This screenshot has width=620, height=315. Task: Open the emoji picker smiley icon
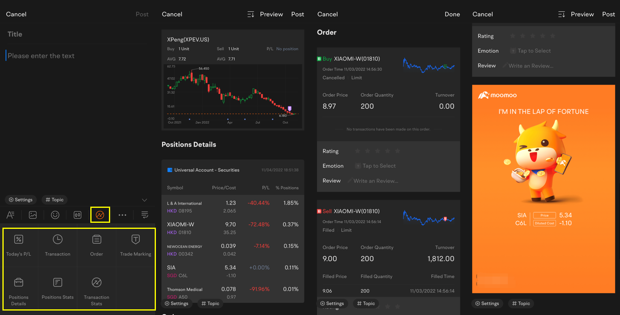pos(55,215)
